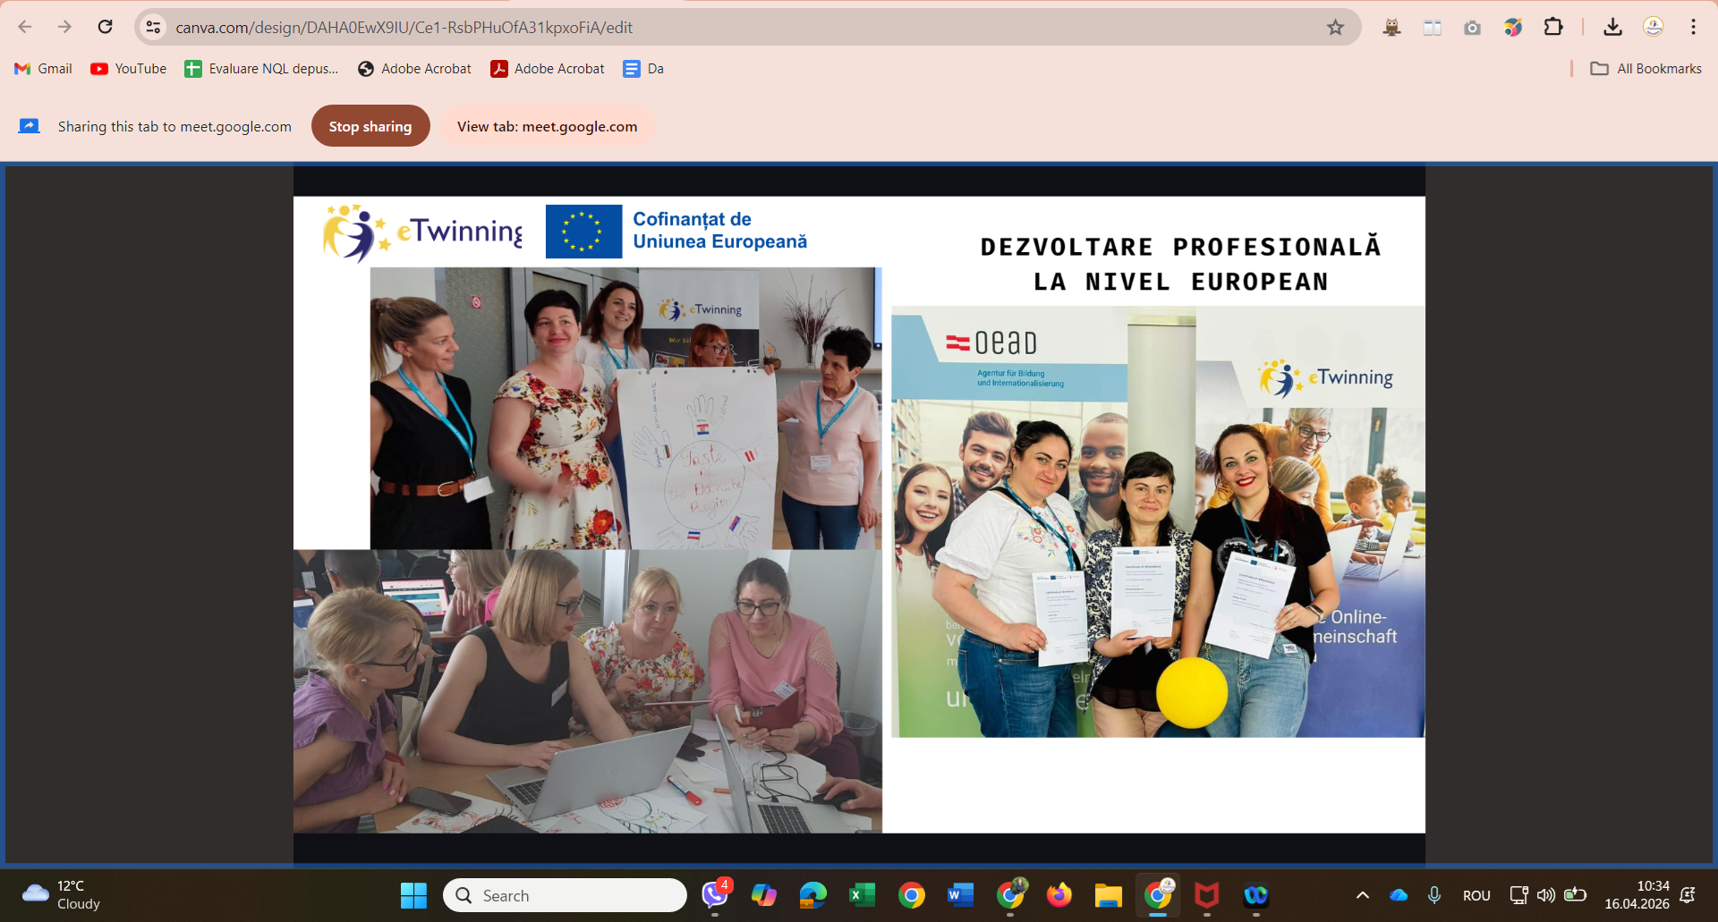Click the Windows Start button

click(413, 895)
